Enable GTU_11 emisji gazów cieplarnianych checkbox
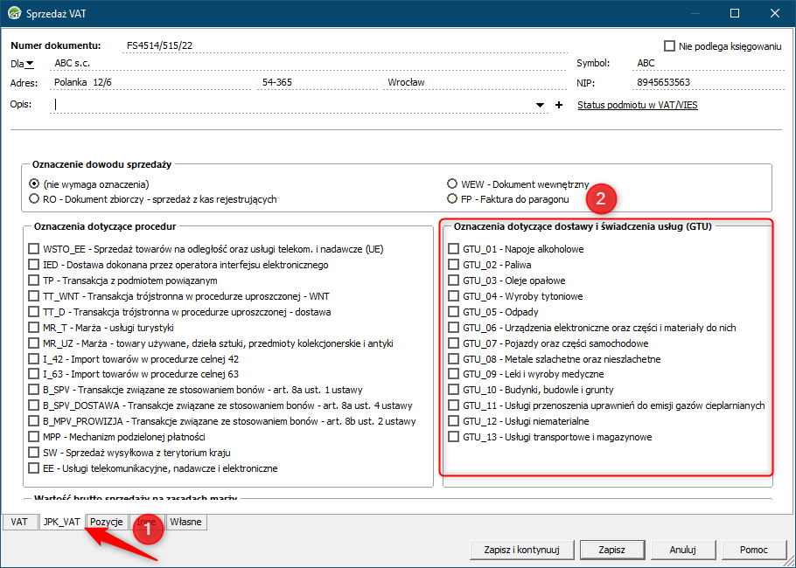The height and width of the screenshot is (568, 796). pyautogui.click(x=453, y=405)
